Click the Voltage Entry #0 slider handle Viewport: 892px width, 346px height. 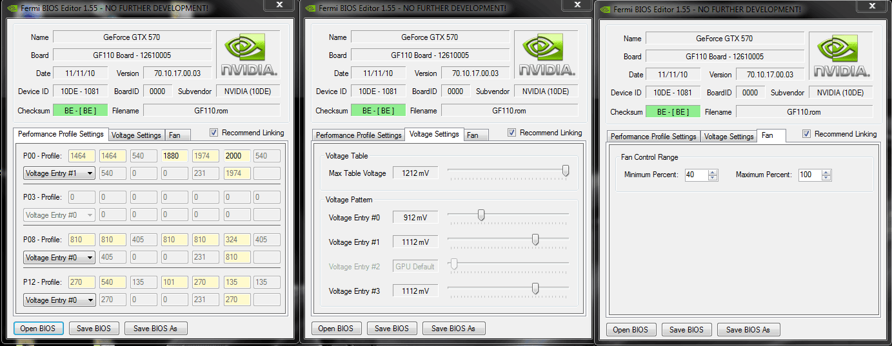pyautogui.click(x=481, y=215)
